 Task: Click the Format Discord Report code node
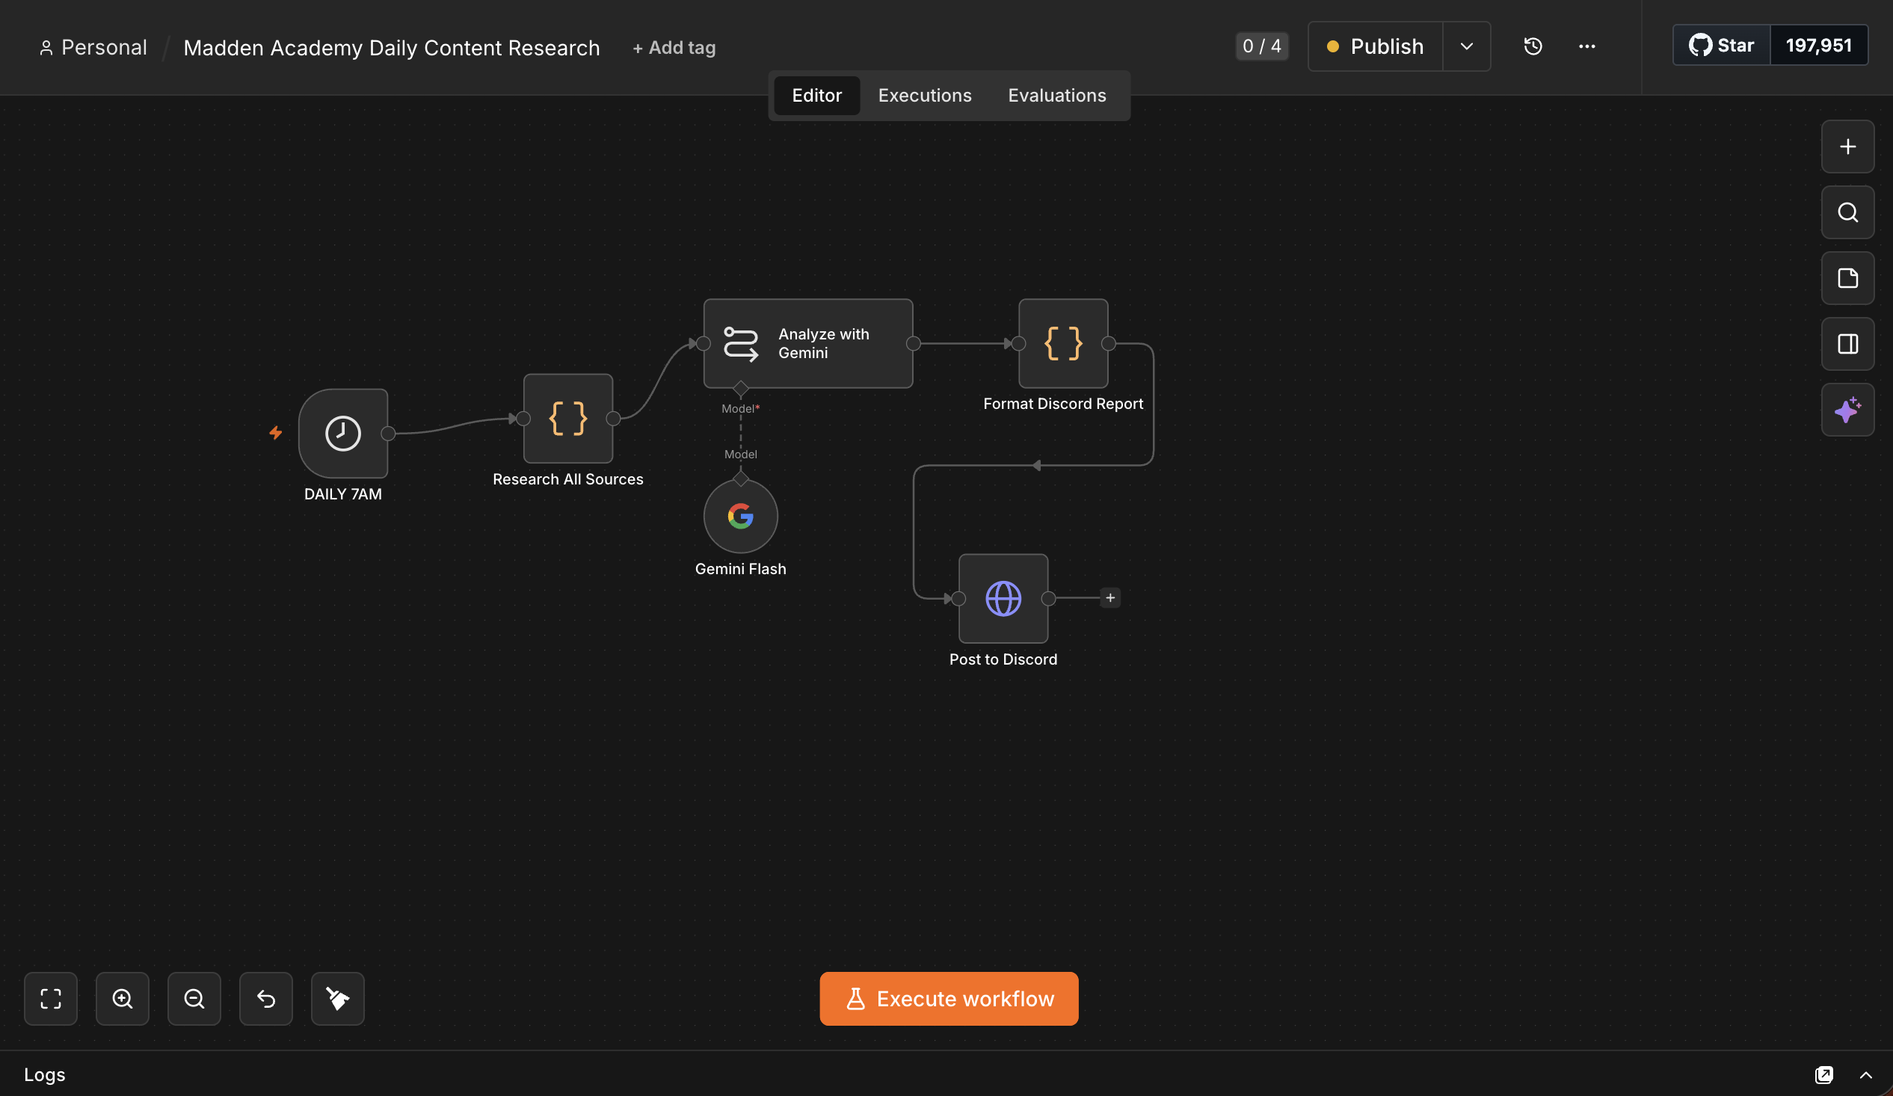click(1063, 343)
